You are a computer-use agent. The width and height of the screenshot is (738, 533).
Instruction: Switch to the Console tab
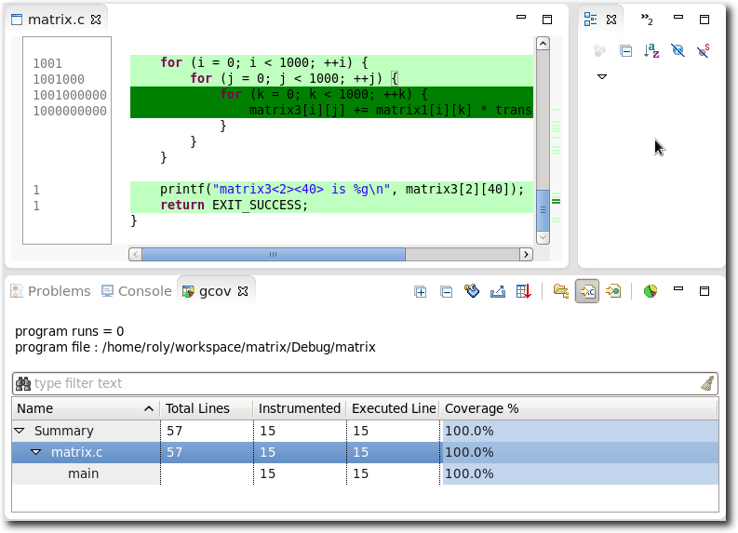pyautogui.click(x=137, y=291)
